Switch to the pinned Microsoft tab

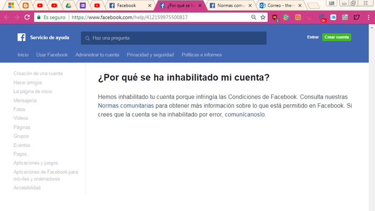11,5
